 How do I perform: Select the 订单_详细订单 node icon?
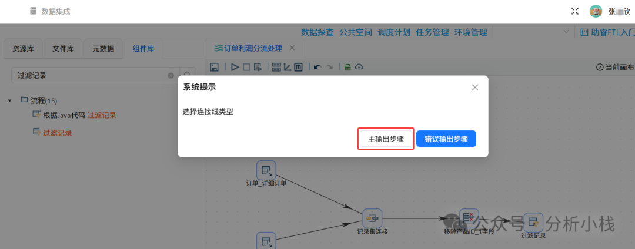266,170
